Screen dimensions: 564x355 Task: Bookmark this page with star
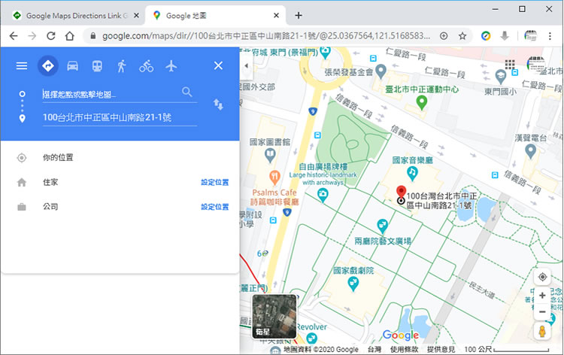point(462,36)
